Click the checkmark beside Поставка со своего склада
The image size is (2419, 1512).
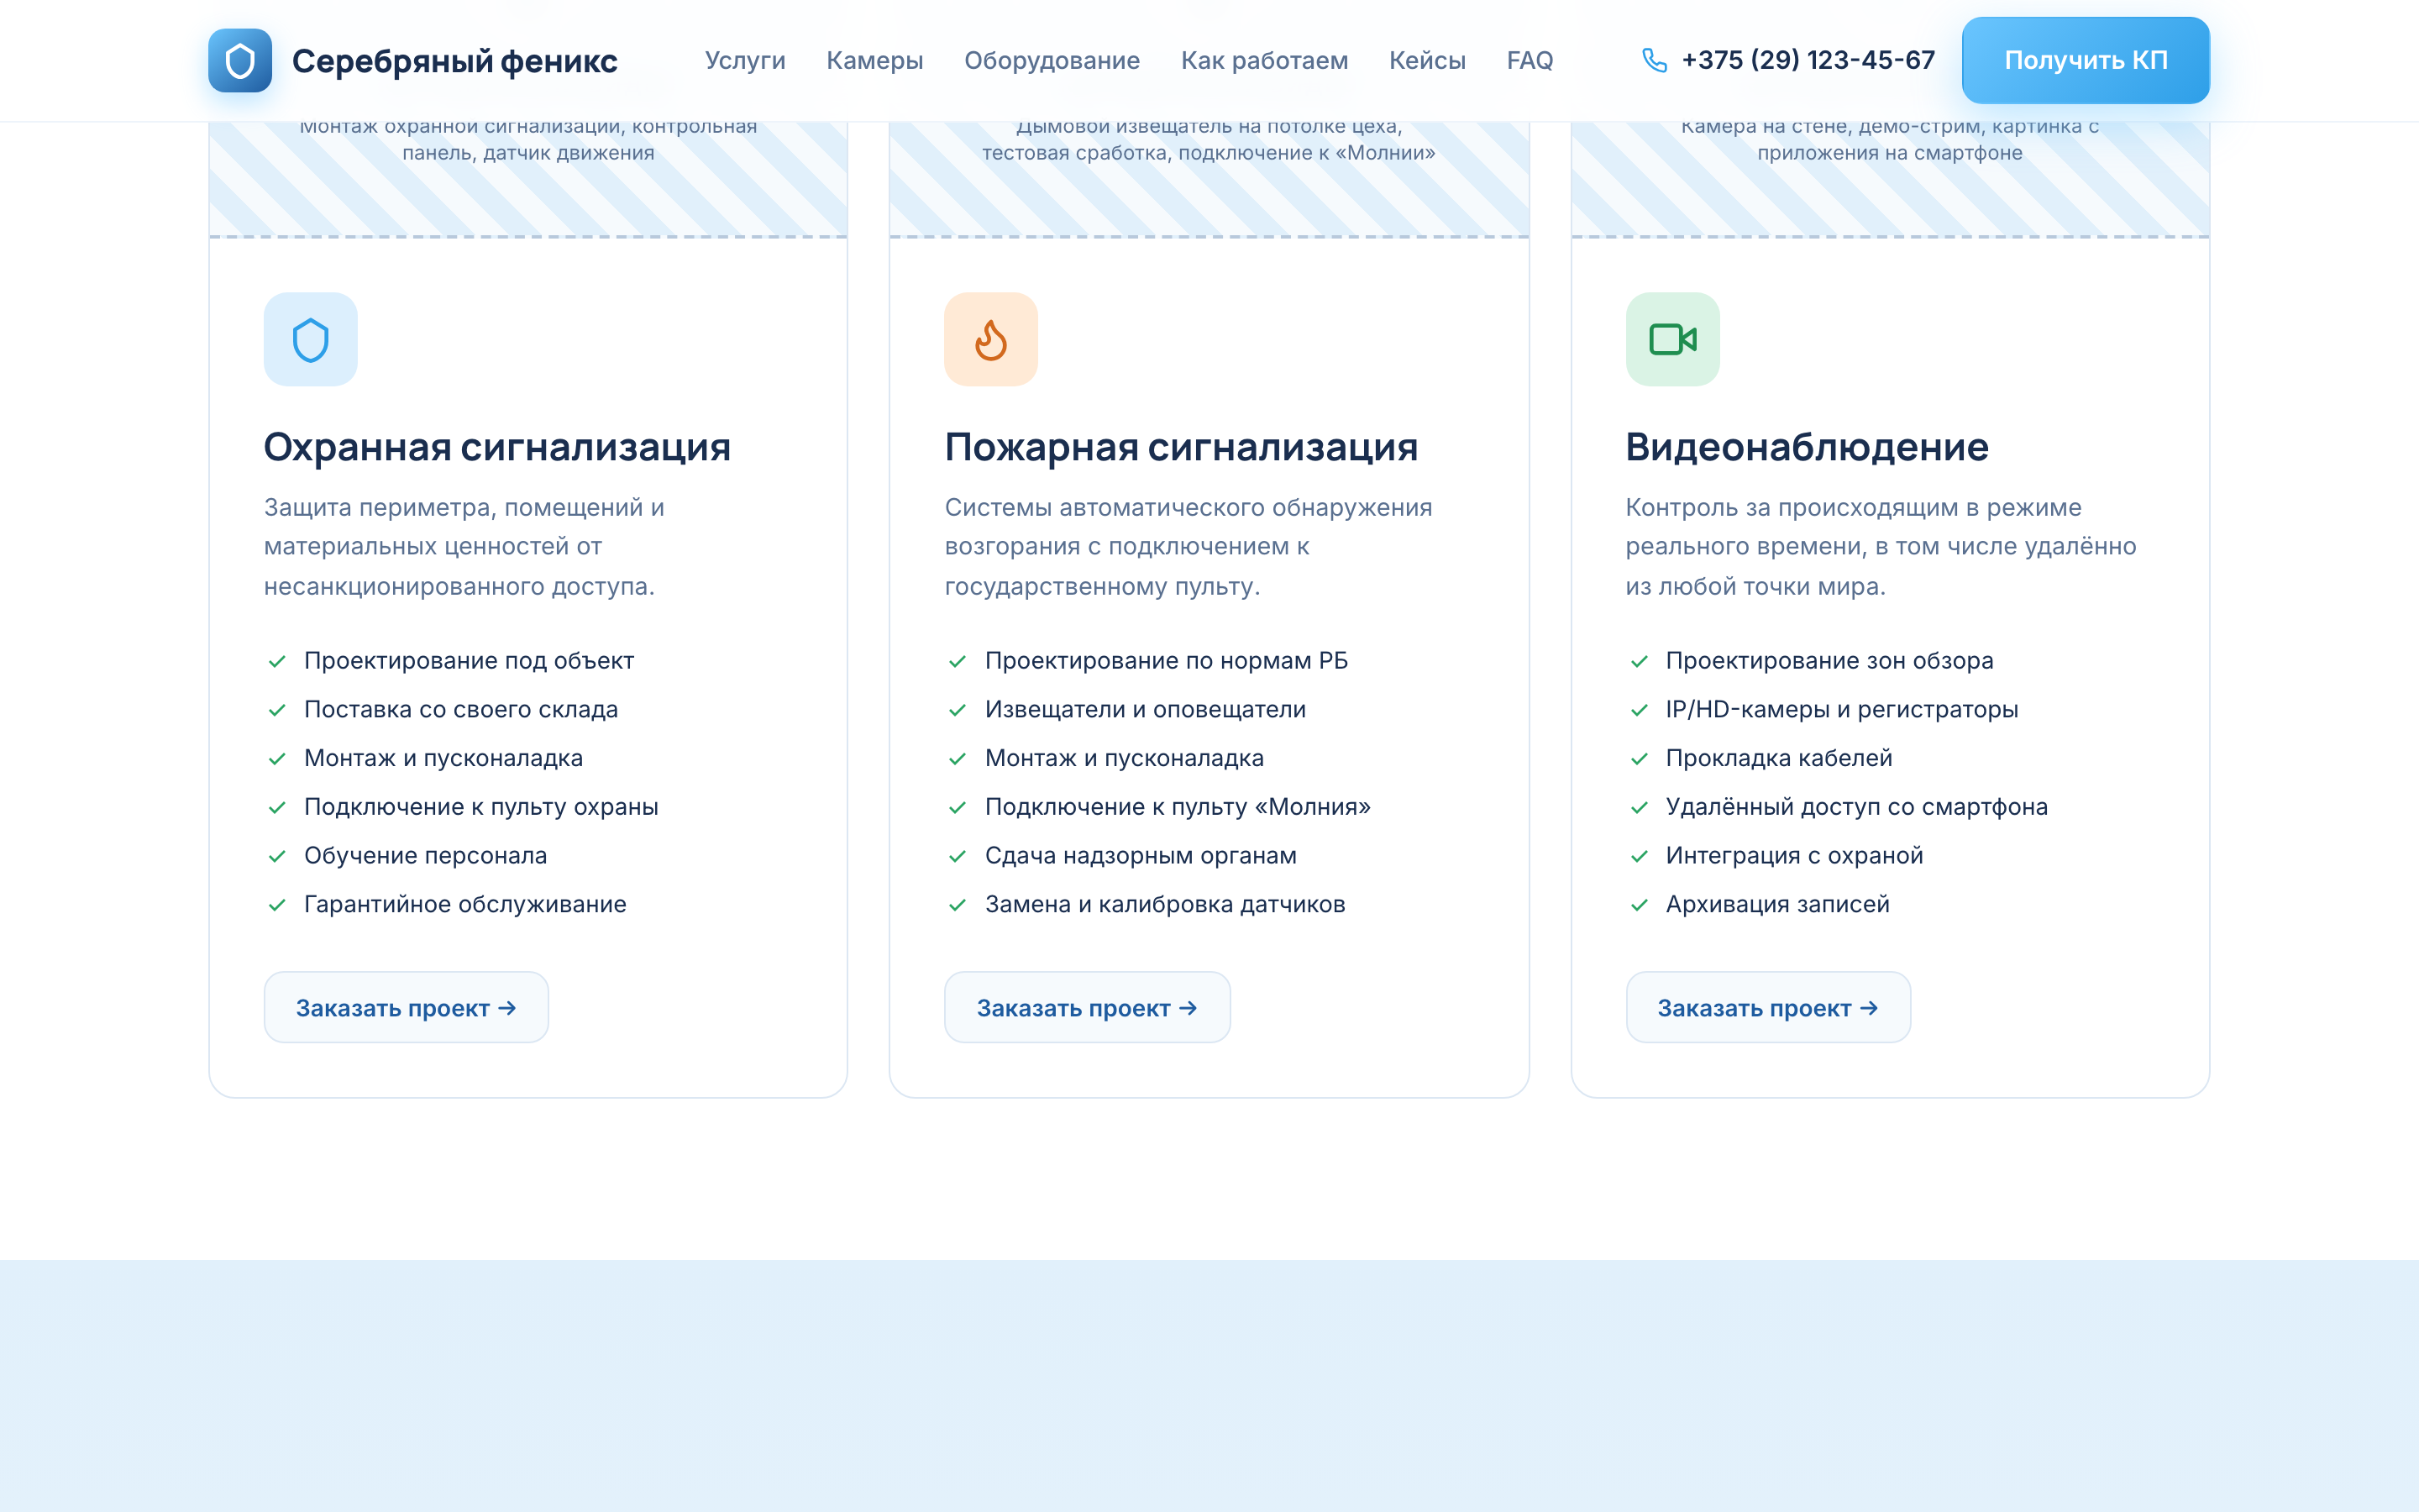(277, 710)
